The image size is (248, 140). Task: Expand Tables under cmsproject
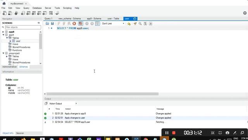pos(7,56)
